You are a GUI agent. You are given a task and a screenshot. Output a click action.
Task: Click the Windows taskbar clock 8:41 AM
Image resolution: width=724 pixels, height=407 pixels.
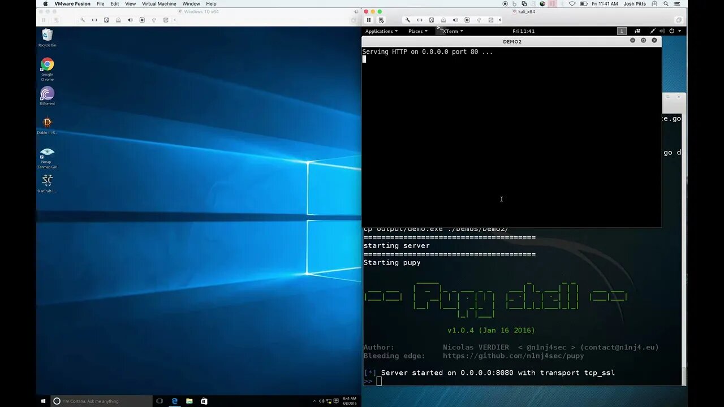pos(350,401)
